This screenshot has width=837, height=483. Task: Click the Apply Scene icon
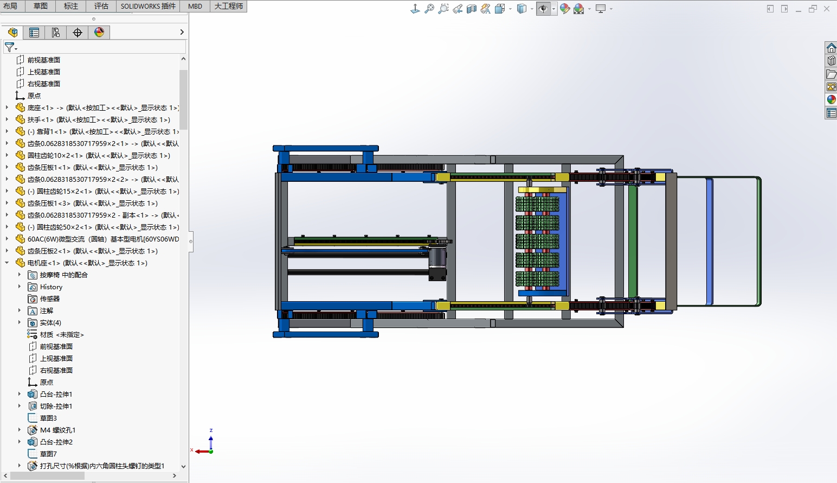tap(579, 9)
